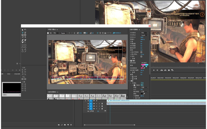Open legacy title styles panel menu
The image size is (207, 129).
58,92
